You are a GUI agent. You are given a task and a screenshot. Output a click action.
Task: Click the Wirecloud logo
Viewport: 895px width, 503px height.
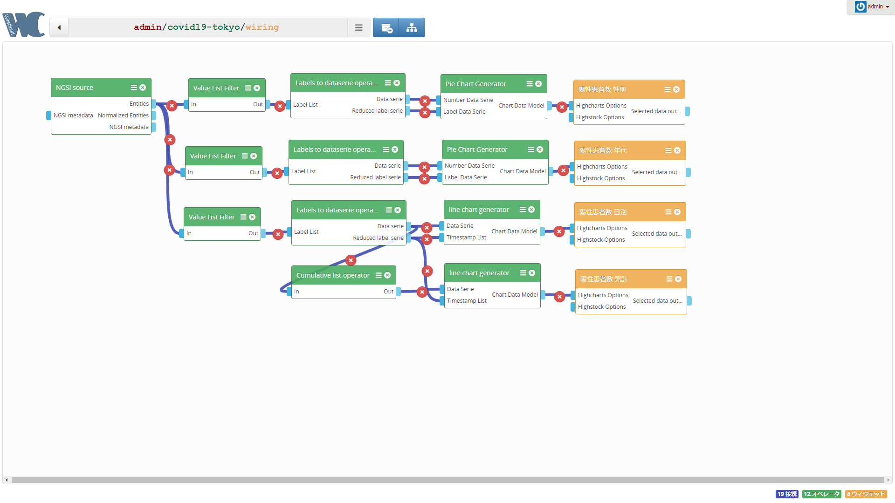[x=23, y=25]
